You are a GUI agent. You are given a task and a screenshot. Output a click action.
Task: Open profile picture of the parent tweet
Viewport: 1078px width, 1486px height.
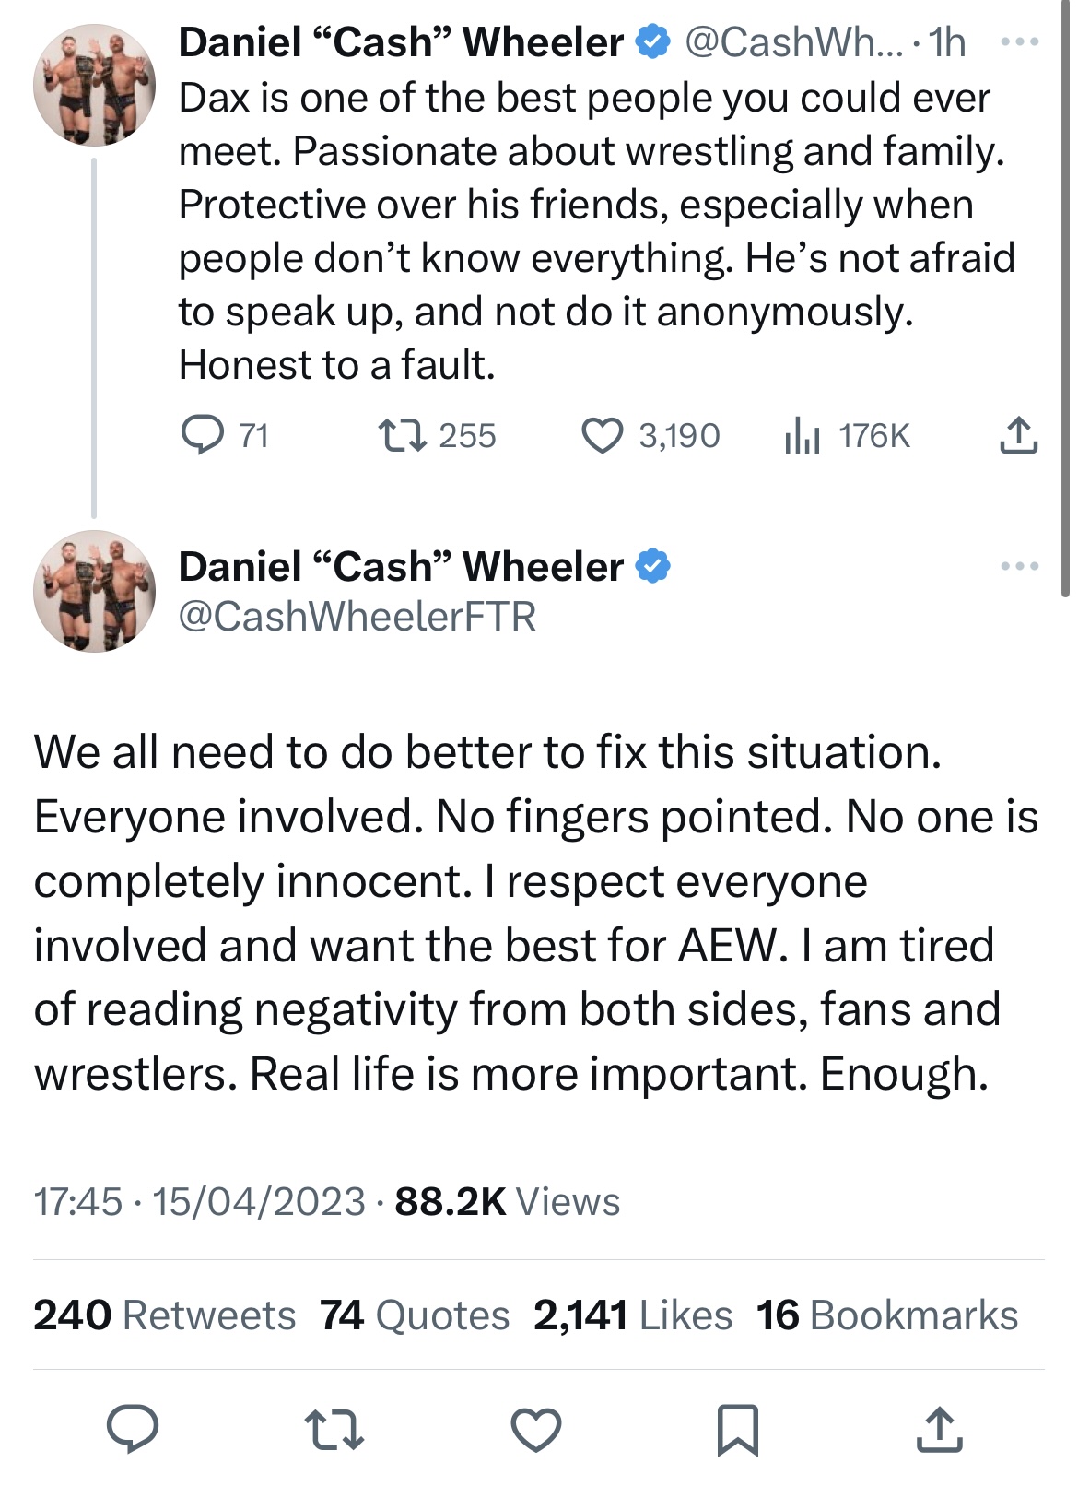[x=94, y=85]
